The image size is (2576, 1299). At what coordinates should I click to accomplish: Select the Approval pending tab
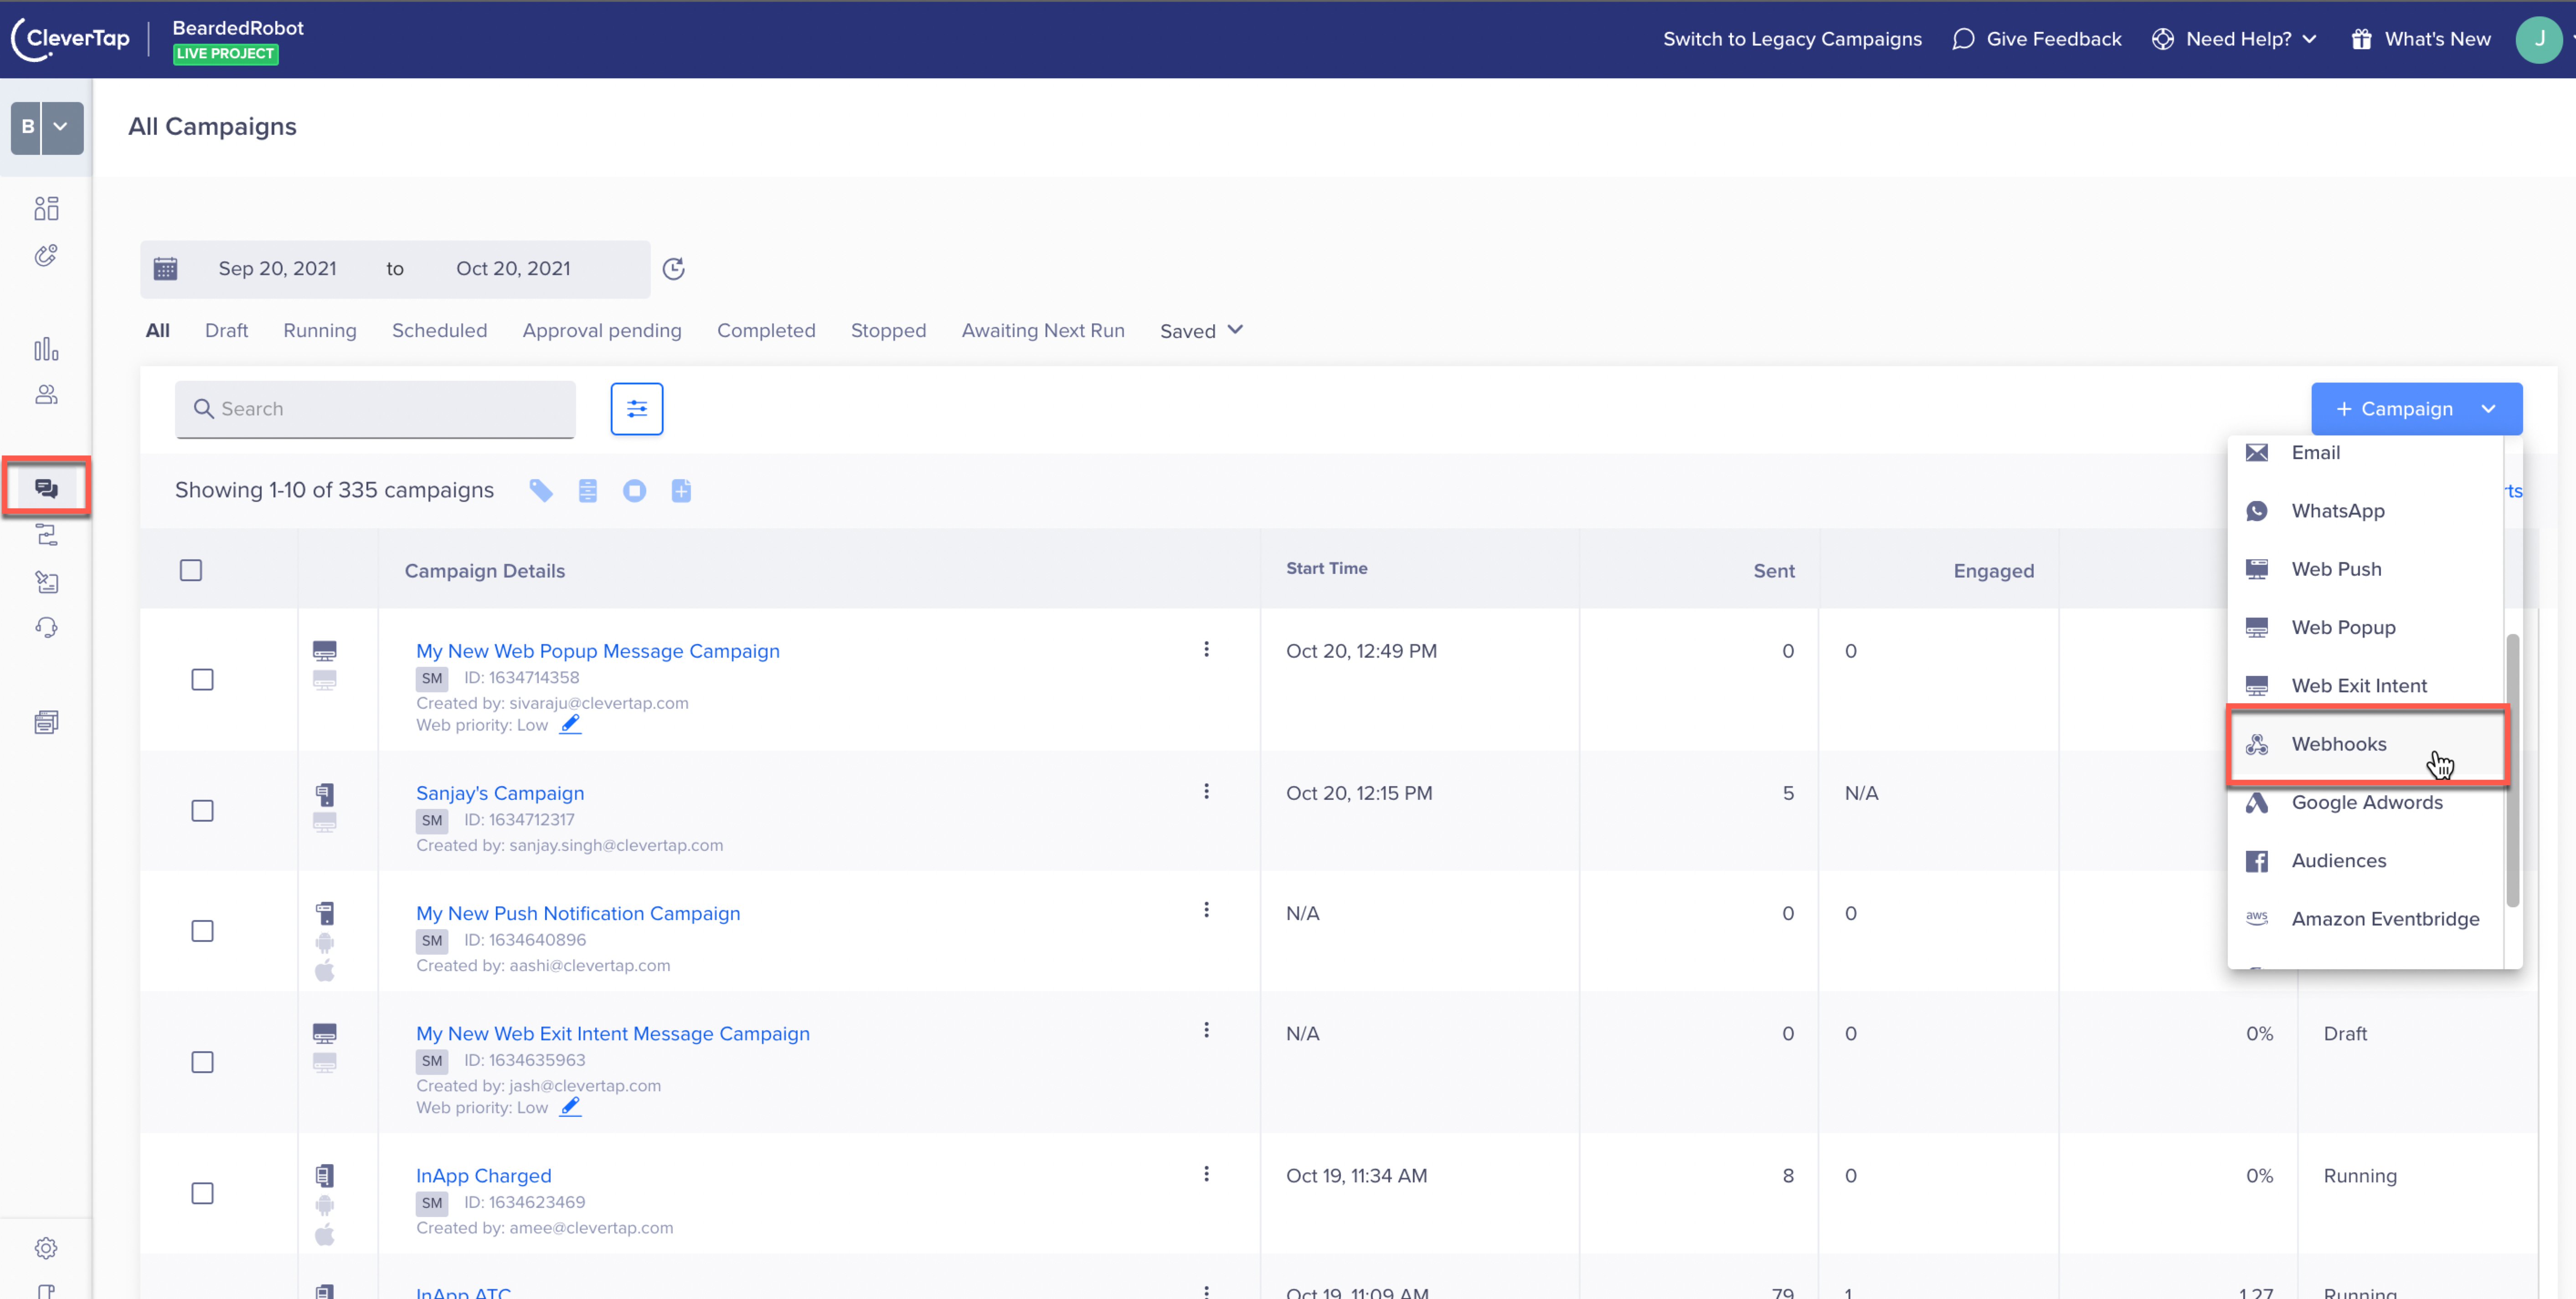click(x=602, y=331)
